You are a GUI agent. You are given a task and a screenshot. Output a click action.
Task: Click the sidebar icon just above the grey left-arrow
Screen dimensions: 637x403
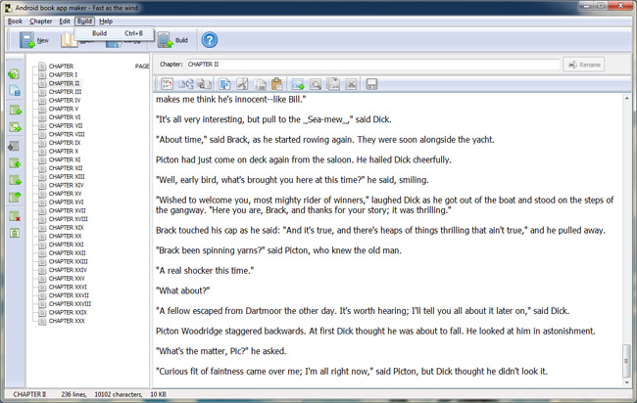[x=15, y=127]
